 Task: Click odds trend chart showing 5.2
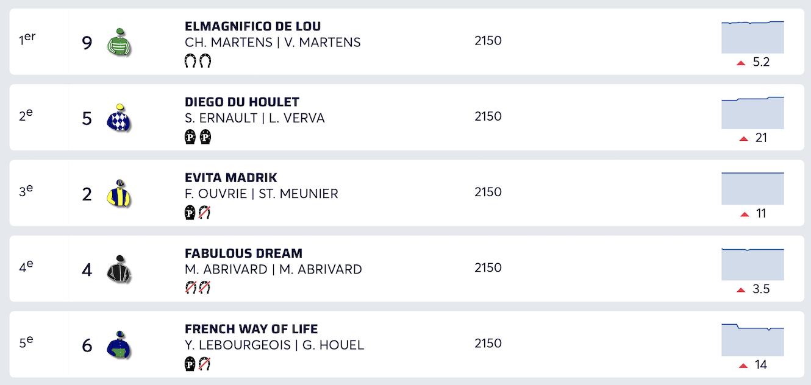pos(752,38)
